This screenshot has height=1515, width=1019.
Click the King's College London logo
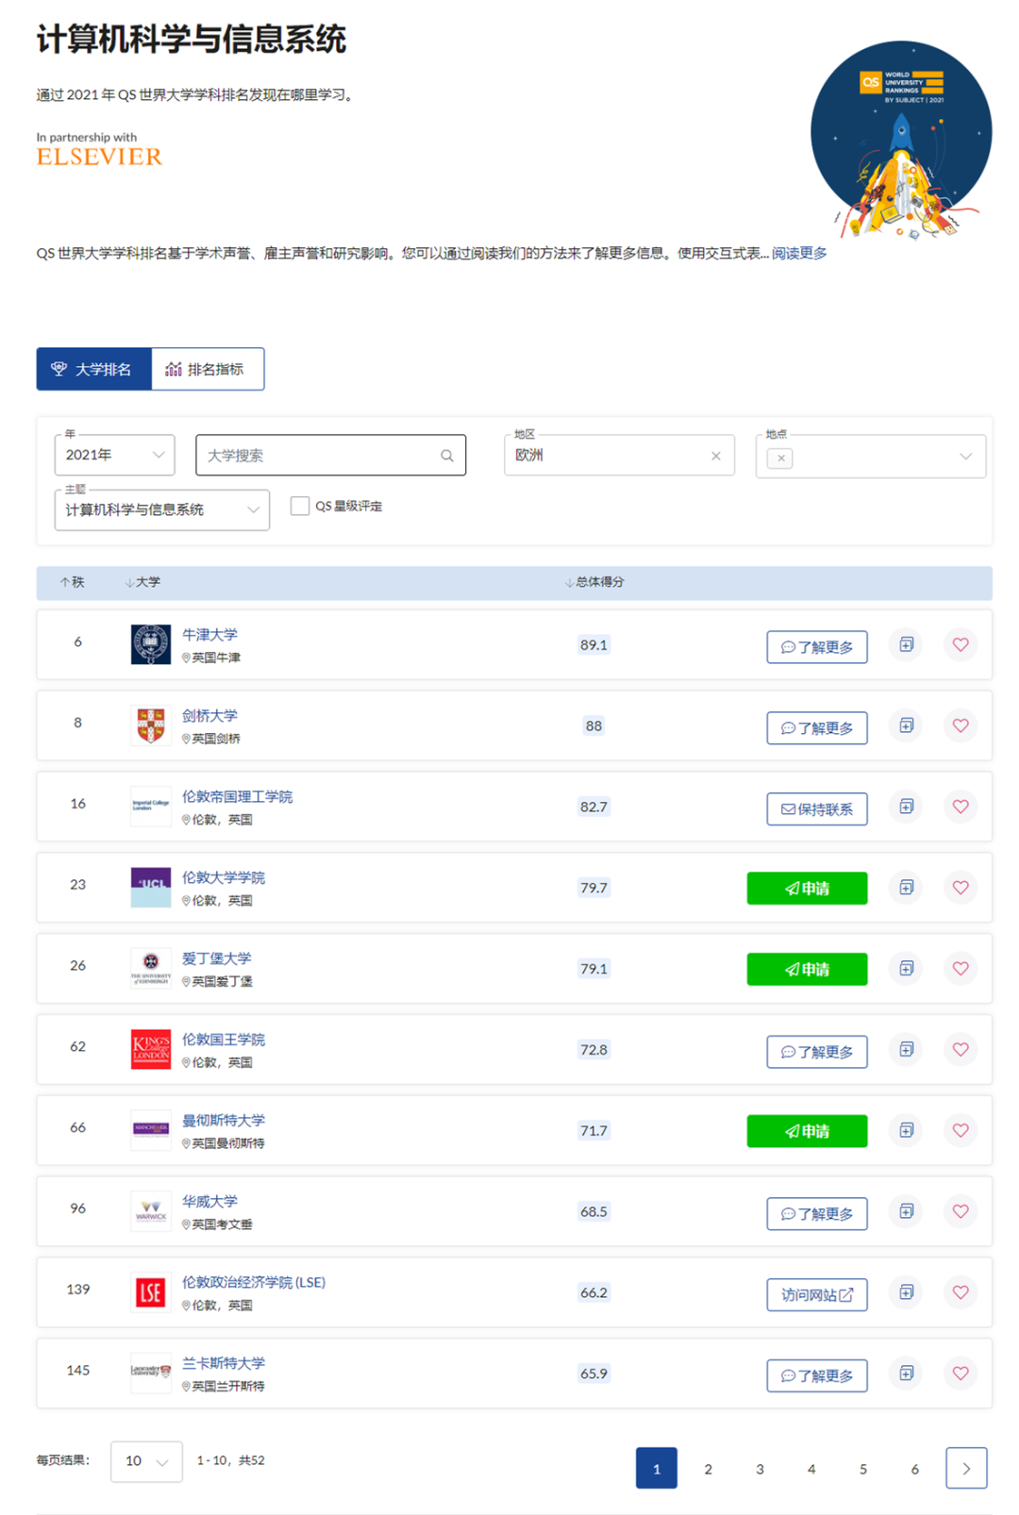[151, 1050]
